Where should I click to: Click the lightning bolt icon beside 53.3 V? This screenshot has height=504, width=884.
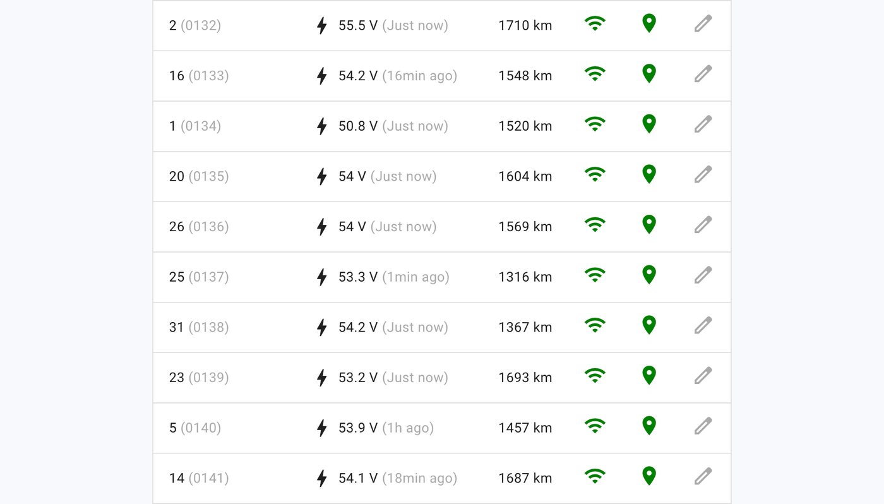[322, 277]
